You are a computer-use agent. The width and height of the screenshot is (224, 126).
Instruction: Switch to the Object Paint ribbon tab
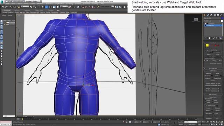[39, 10]
